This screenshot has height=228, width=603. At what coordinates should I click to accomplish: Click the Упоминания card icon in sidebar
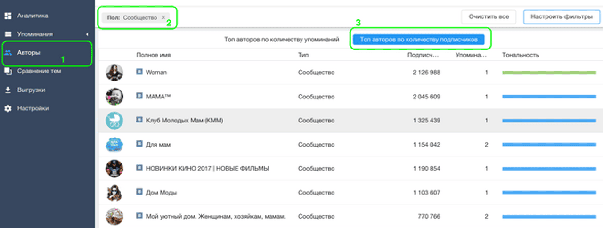click(x=8, y=34)
